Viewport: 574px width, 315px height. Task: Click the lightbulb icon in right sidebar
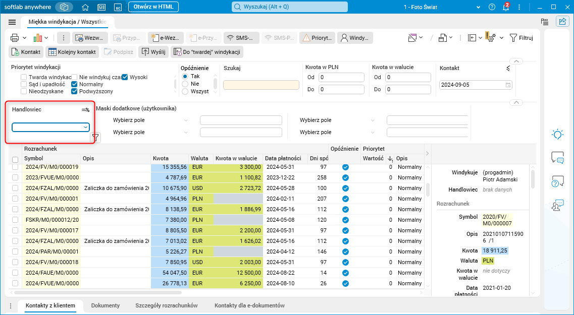[x=557, y=134]
